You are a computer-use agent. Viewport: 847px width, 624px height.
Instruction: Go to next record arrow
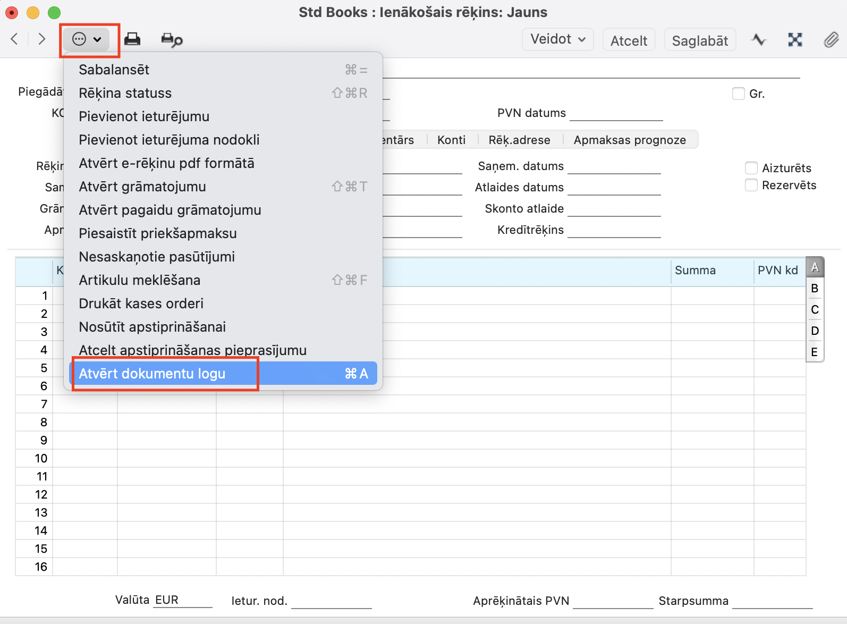42,39
